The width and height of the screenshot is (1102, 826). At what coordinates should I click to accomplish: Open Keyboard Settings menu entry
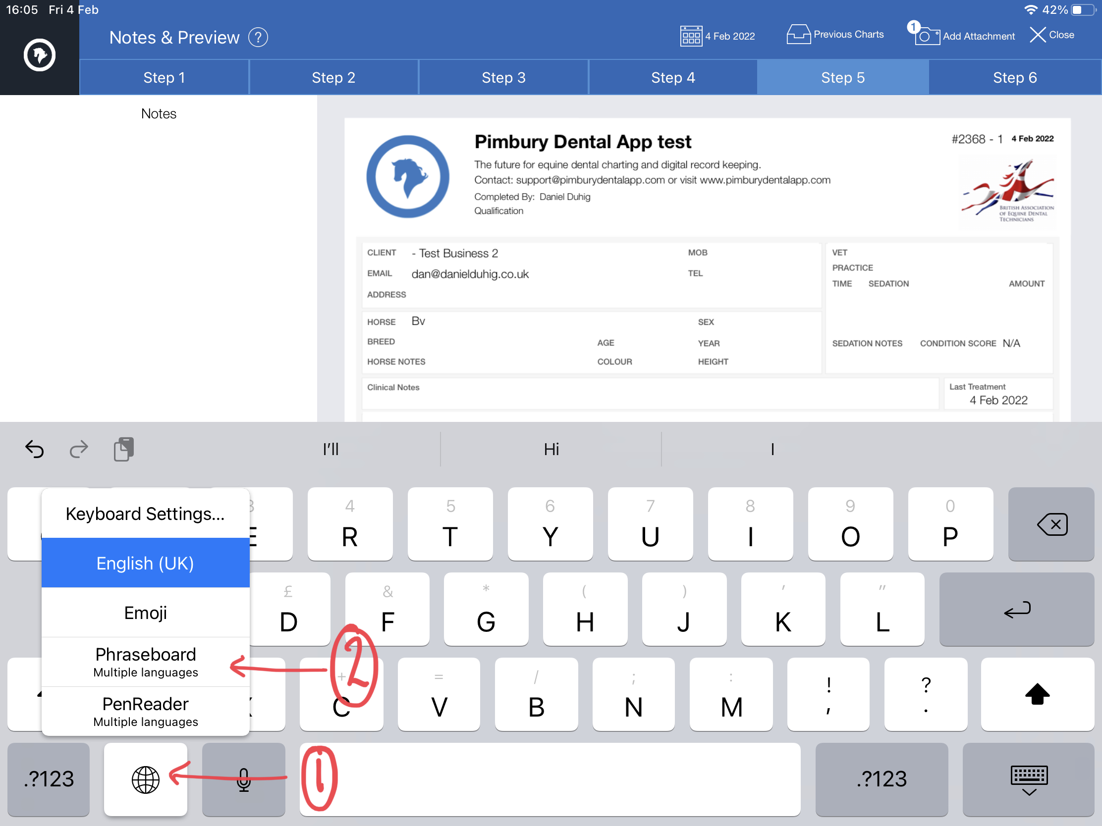click(x=146, y=514)
